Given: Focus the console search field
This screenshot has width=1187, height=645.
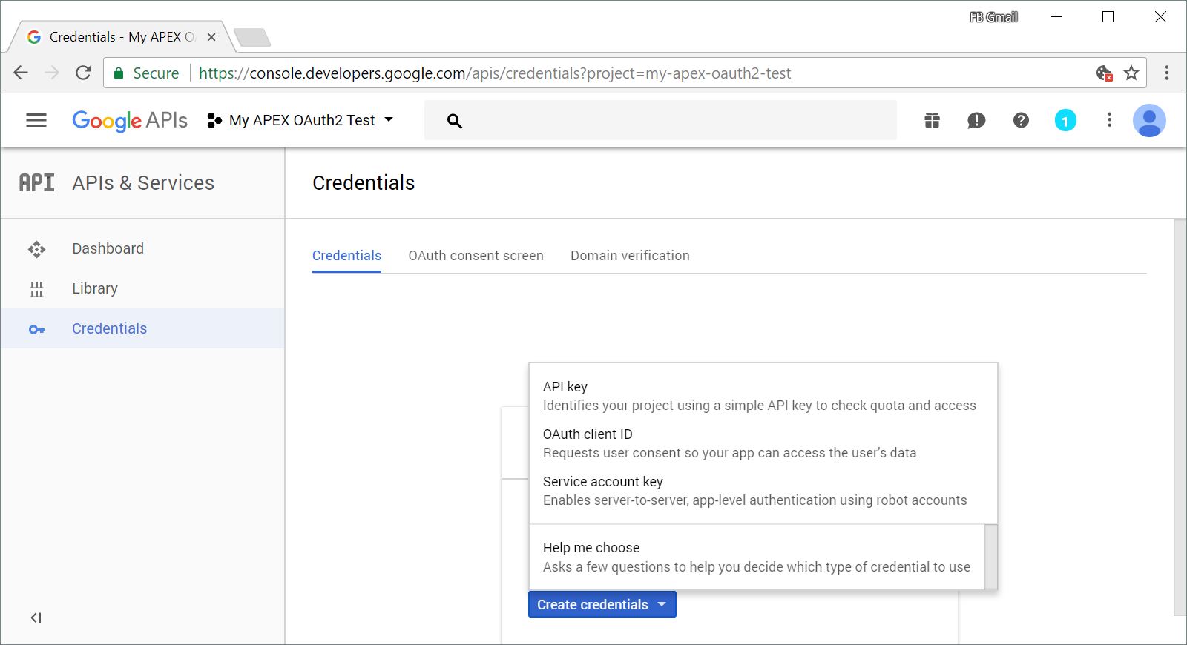Looking at the screenshot, I should [x=660, y=120].
